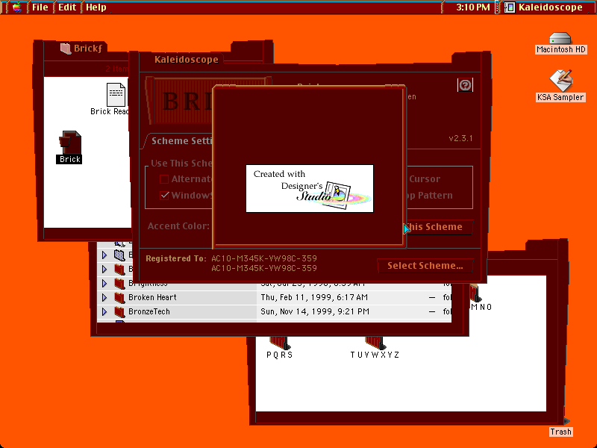Select the Brick scheme file icon
This screenshot has height=448, width=597.
click(x=69, y=142)
